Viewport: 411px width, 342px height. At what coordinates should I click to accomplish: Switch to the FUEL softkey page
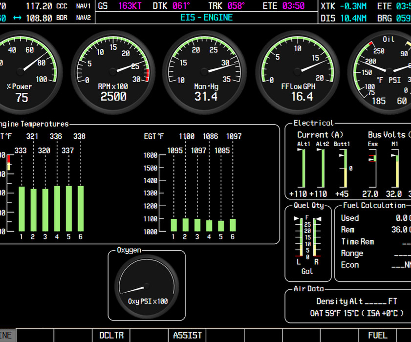(x=378, y=335)
